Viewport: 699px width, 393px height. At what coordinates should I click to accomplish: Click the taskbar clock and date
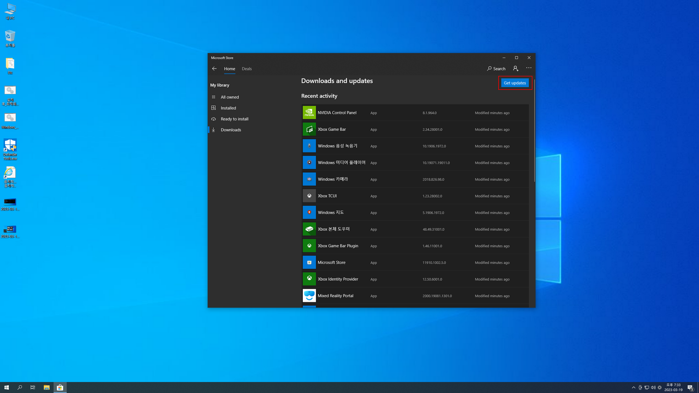[x=673, y=388]
